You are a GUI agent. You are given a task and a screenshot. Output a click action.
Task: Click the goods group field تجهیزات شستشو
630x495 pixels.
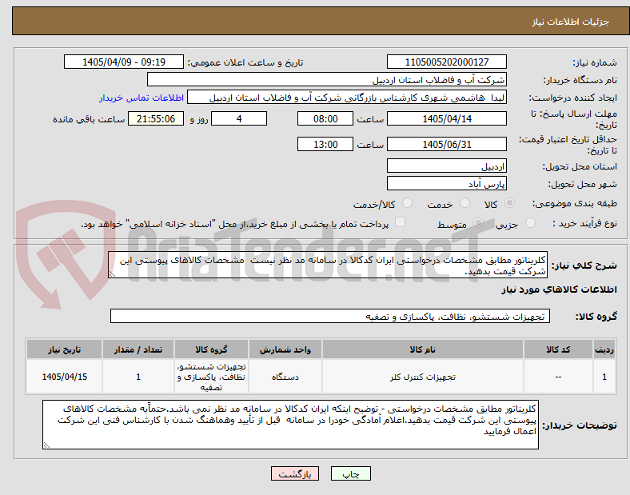point(330,316)
